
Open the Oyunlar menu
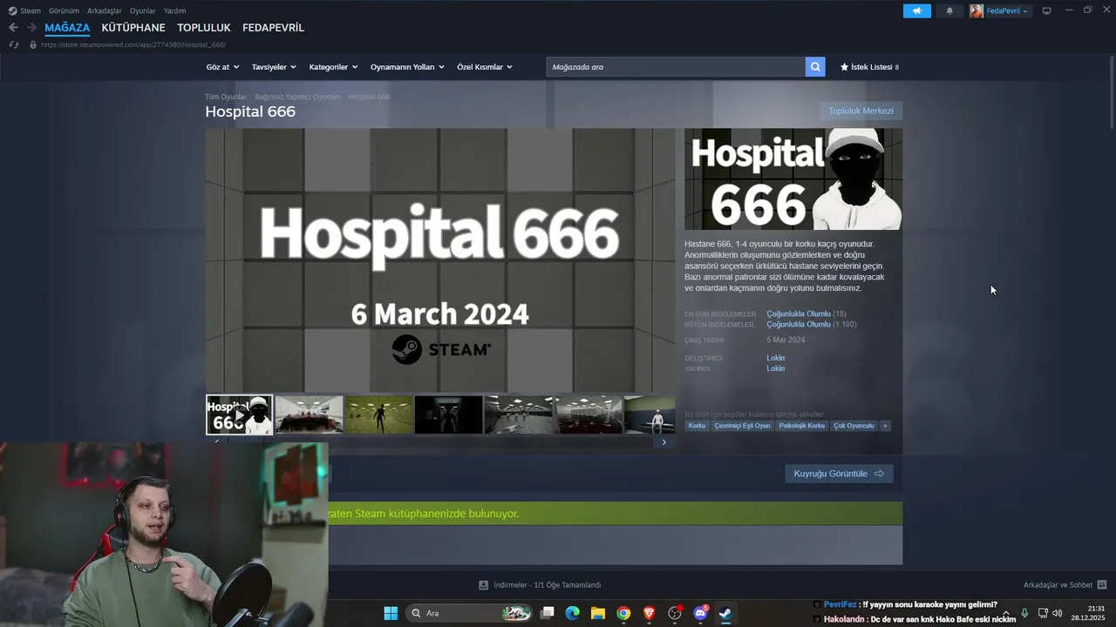(143, 10)
